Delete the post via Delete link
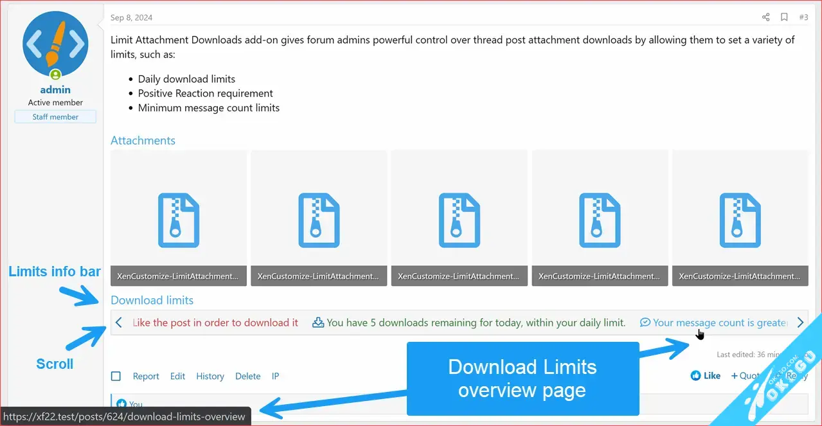822x426 pixels. coord(247,377)
